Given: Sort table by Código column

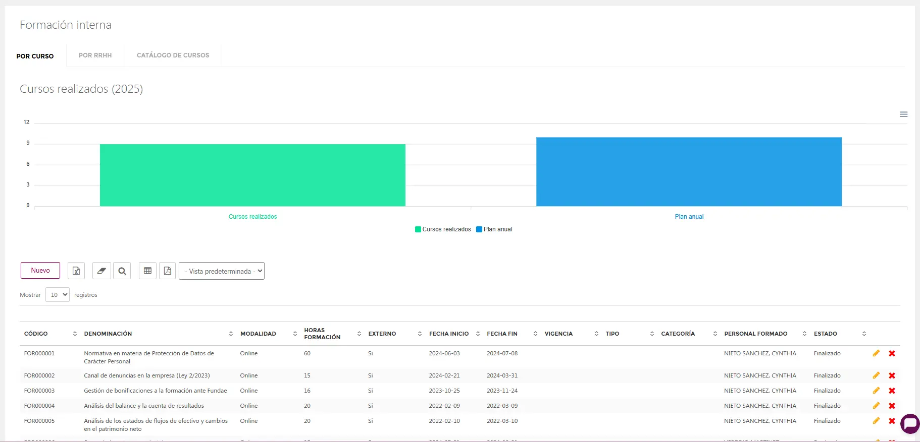Looking at the screenshot, I should point(36,334).
